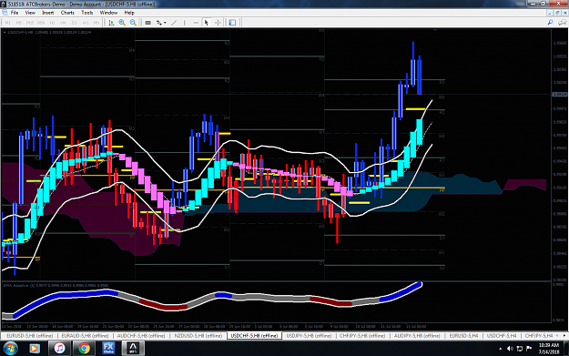Switch to M1 timeframe button

click(7, 23)
